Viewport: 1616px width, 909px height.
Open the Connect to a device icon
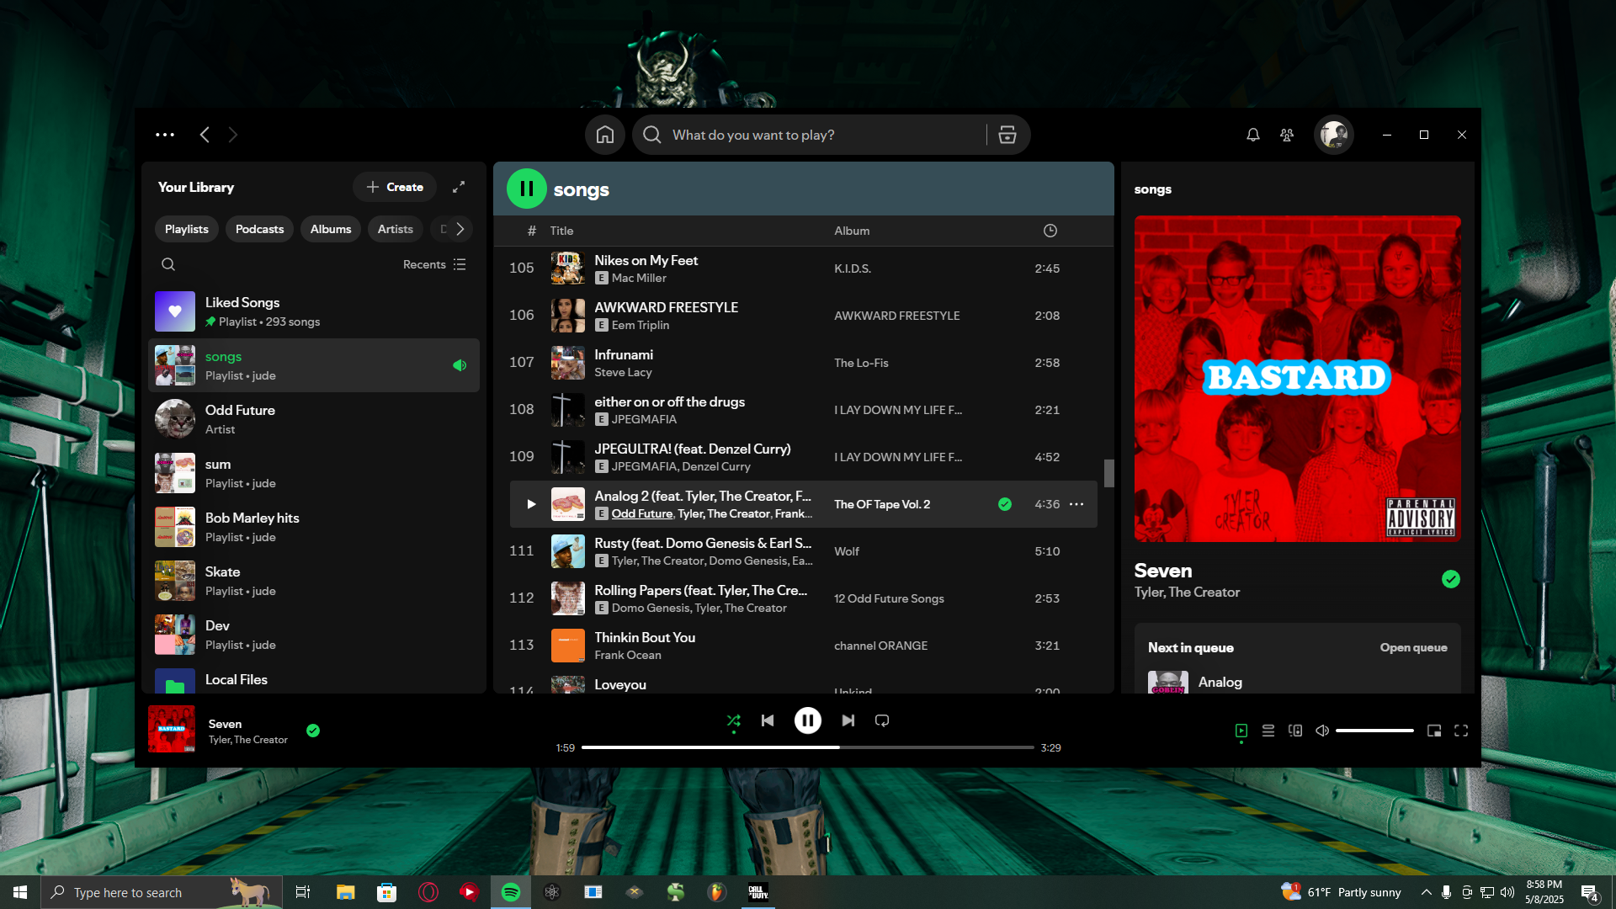(x=1295, y=731)
